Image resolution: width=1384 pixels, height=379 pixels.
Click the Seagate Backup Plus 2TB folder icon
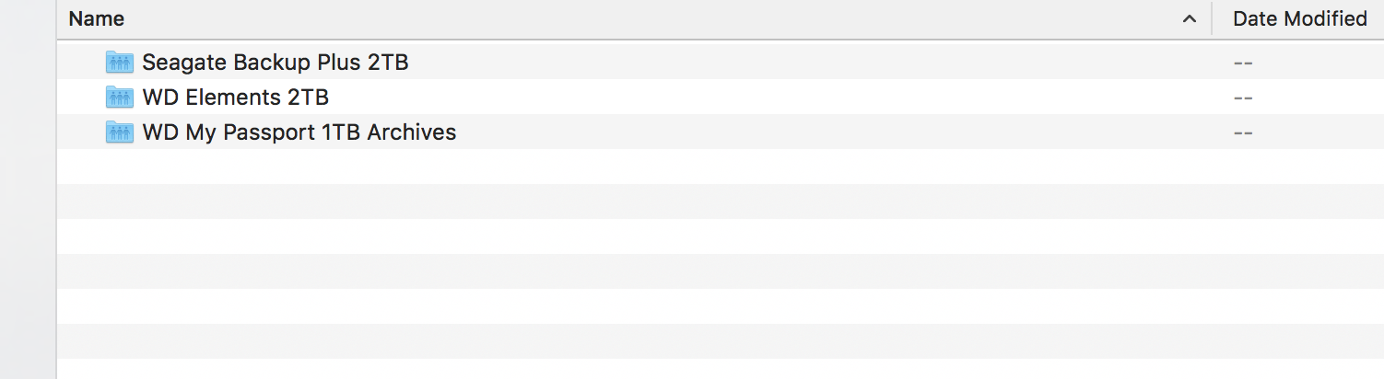point(120,63)
